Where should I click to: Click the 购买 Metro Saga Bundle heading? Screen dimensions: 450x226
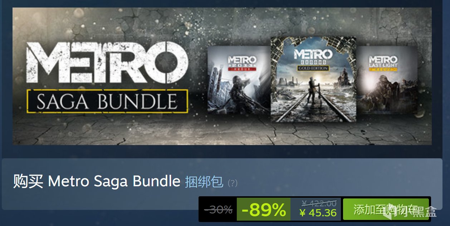(x=97, y=182)
